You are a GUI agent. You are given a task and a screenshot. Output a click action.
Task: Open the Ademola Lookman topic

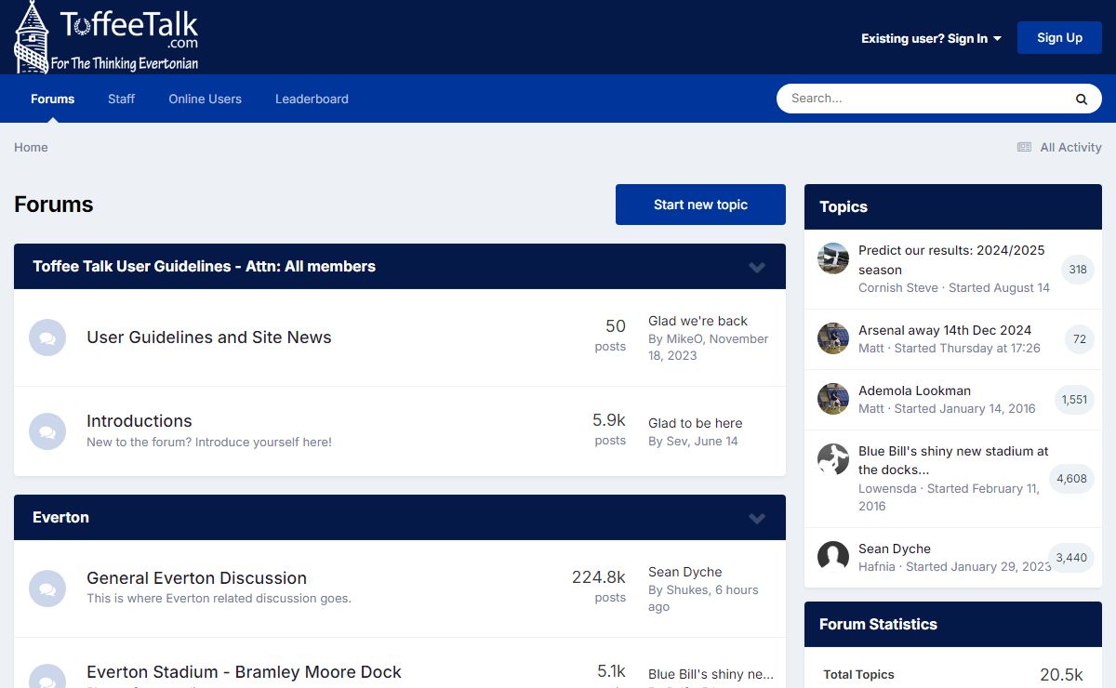tap(914, 390)
